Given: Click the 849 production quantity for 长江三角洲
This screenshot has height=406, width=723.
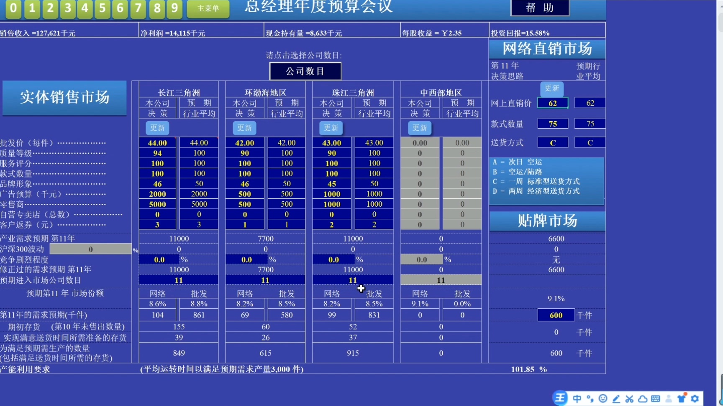Looking at the screenshot, I should tap(179, 353).
